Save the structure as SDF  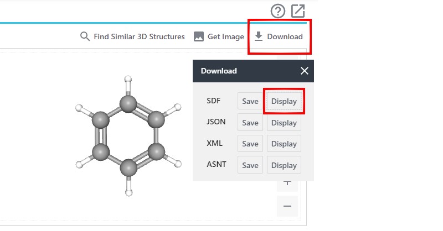click(x=250, y=101)
